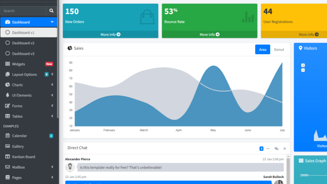Open Dashboard v2
Viewport: 327px width, 184px height.
[29, 43]
